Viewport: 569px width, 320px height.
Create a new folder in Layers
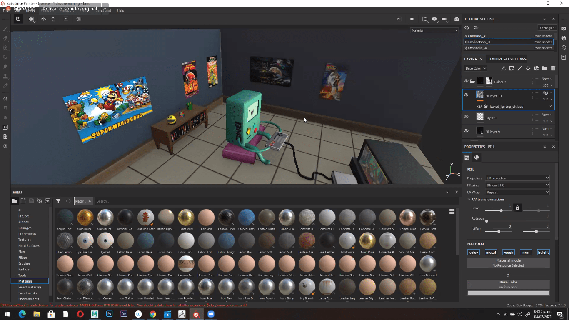point(544,68)
